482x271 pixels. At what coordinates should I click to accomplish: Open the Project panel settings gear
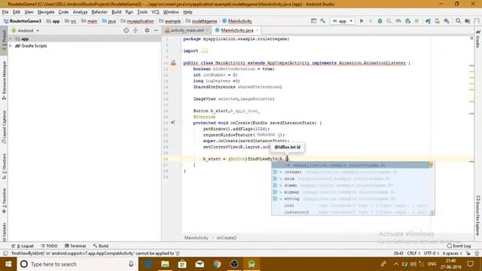pos(147,30)
